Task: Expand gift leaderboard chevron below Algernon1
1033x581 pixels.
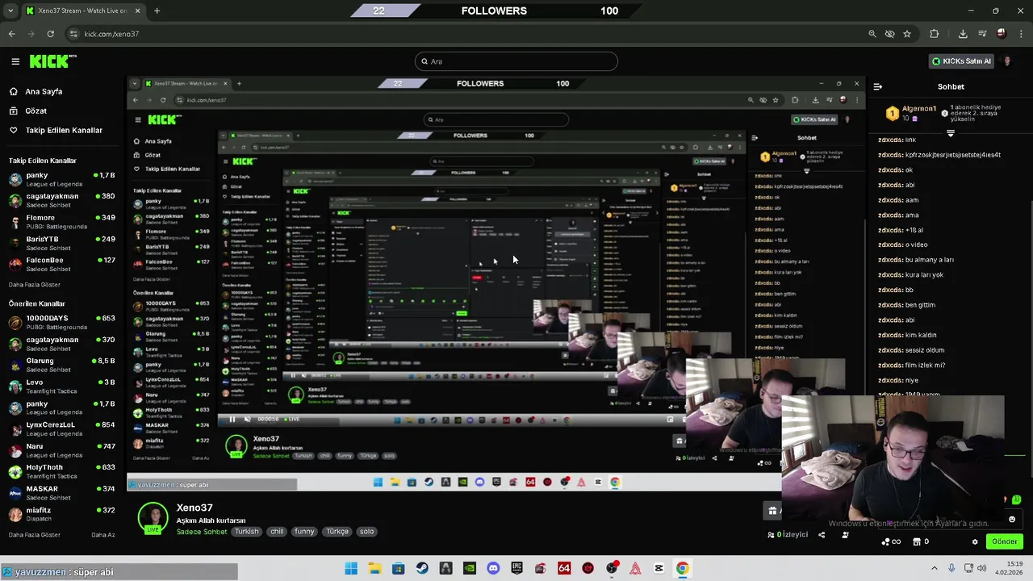Action: [950, 133]
